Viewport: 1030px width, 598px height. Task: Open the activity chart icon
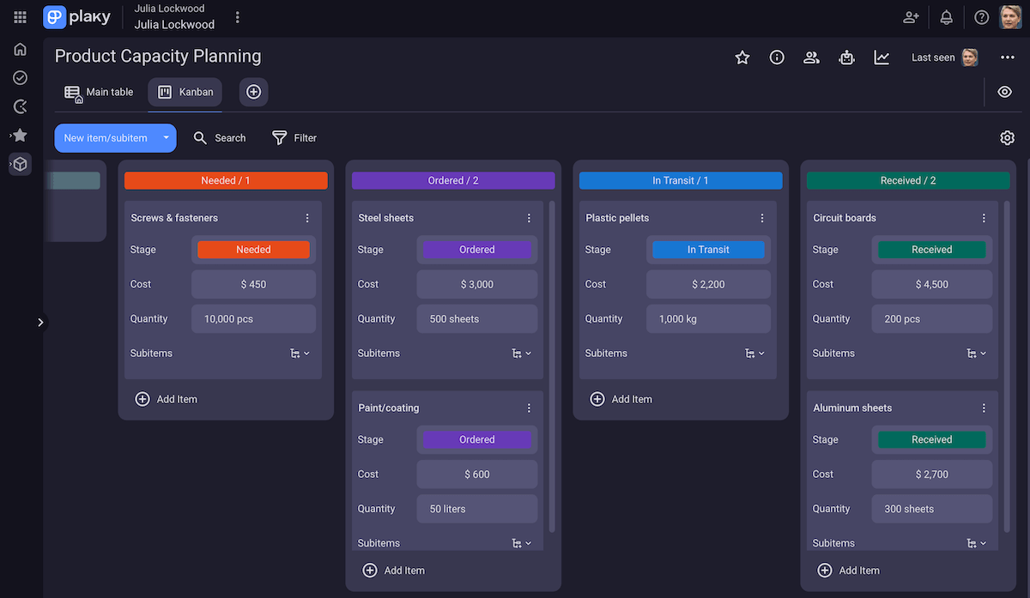click(882, 57)
